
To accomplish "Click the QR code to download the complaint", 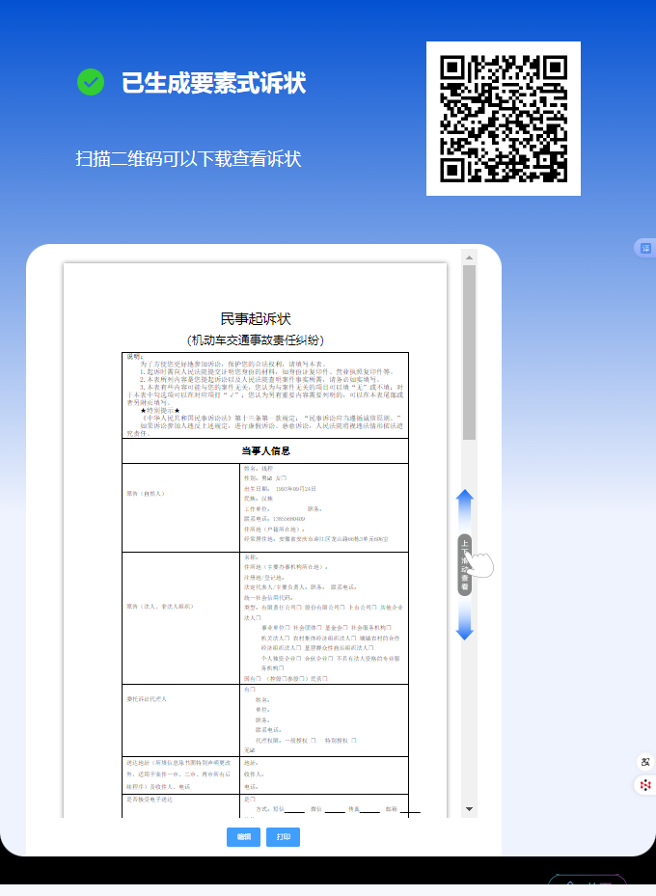I will click(504, 119).
